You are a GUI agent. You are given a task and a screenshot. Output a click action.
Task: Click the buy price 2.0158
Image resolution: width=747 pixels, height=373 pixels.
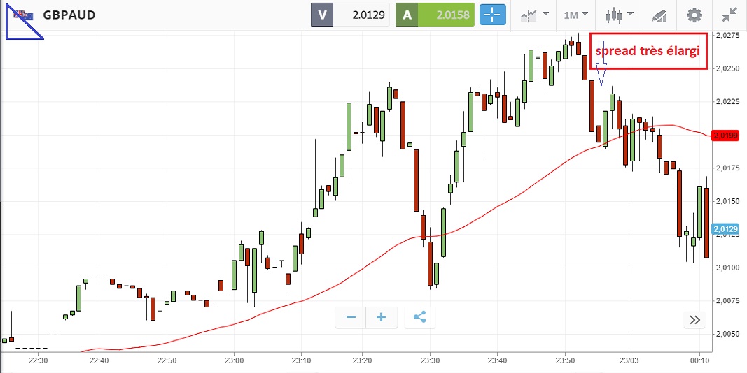[x=447, y=15]
